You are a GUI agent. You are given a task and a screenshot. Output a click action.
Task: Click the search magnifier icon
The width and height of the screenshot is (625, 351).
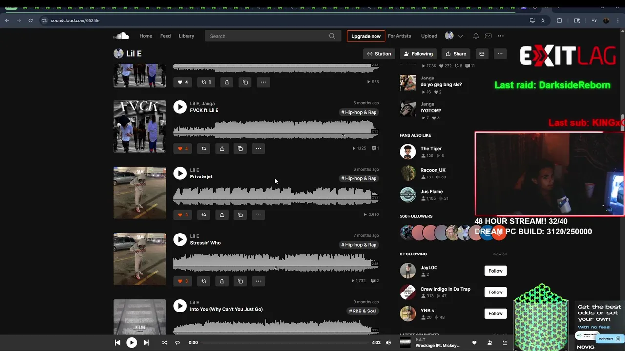[x=332, y=36]
